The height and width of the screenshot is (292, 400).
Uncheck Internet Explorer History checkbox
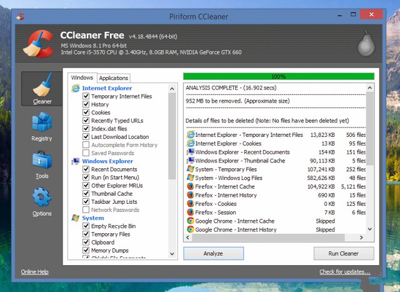[86, 104]
